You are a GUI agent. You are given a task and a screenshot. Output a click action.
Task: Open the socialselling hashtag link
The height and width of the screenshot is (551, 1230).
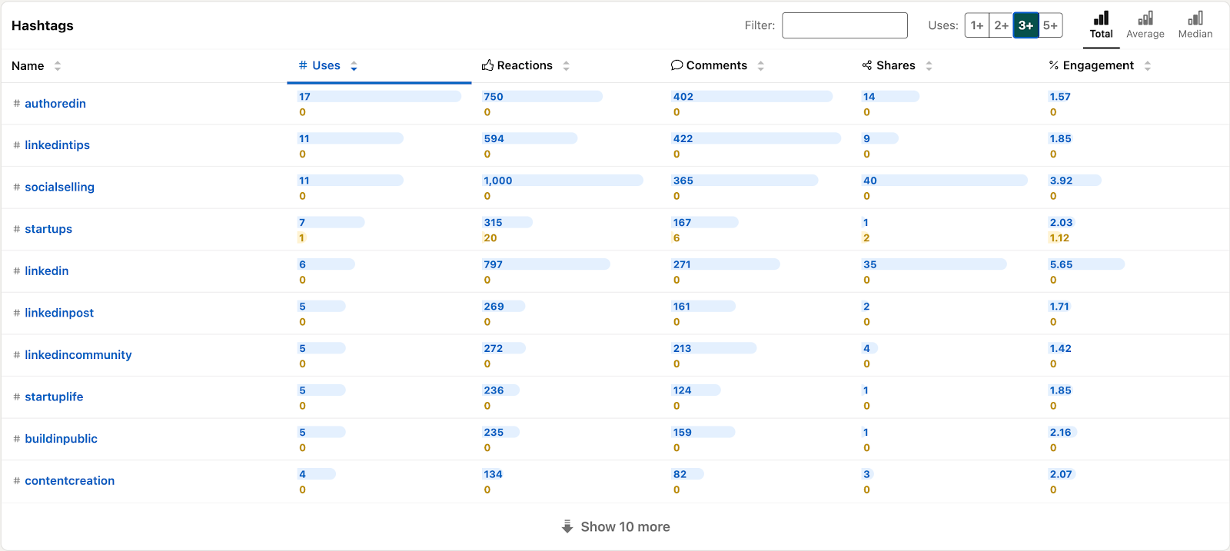[x=59, y=187]
